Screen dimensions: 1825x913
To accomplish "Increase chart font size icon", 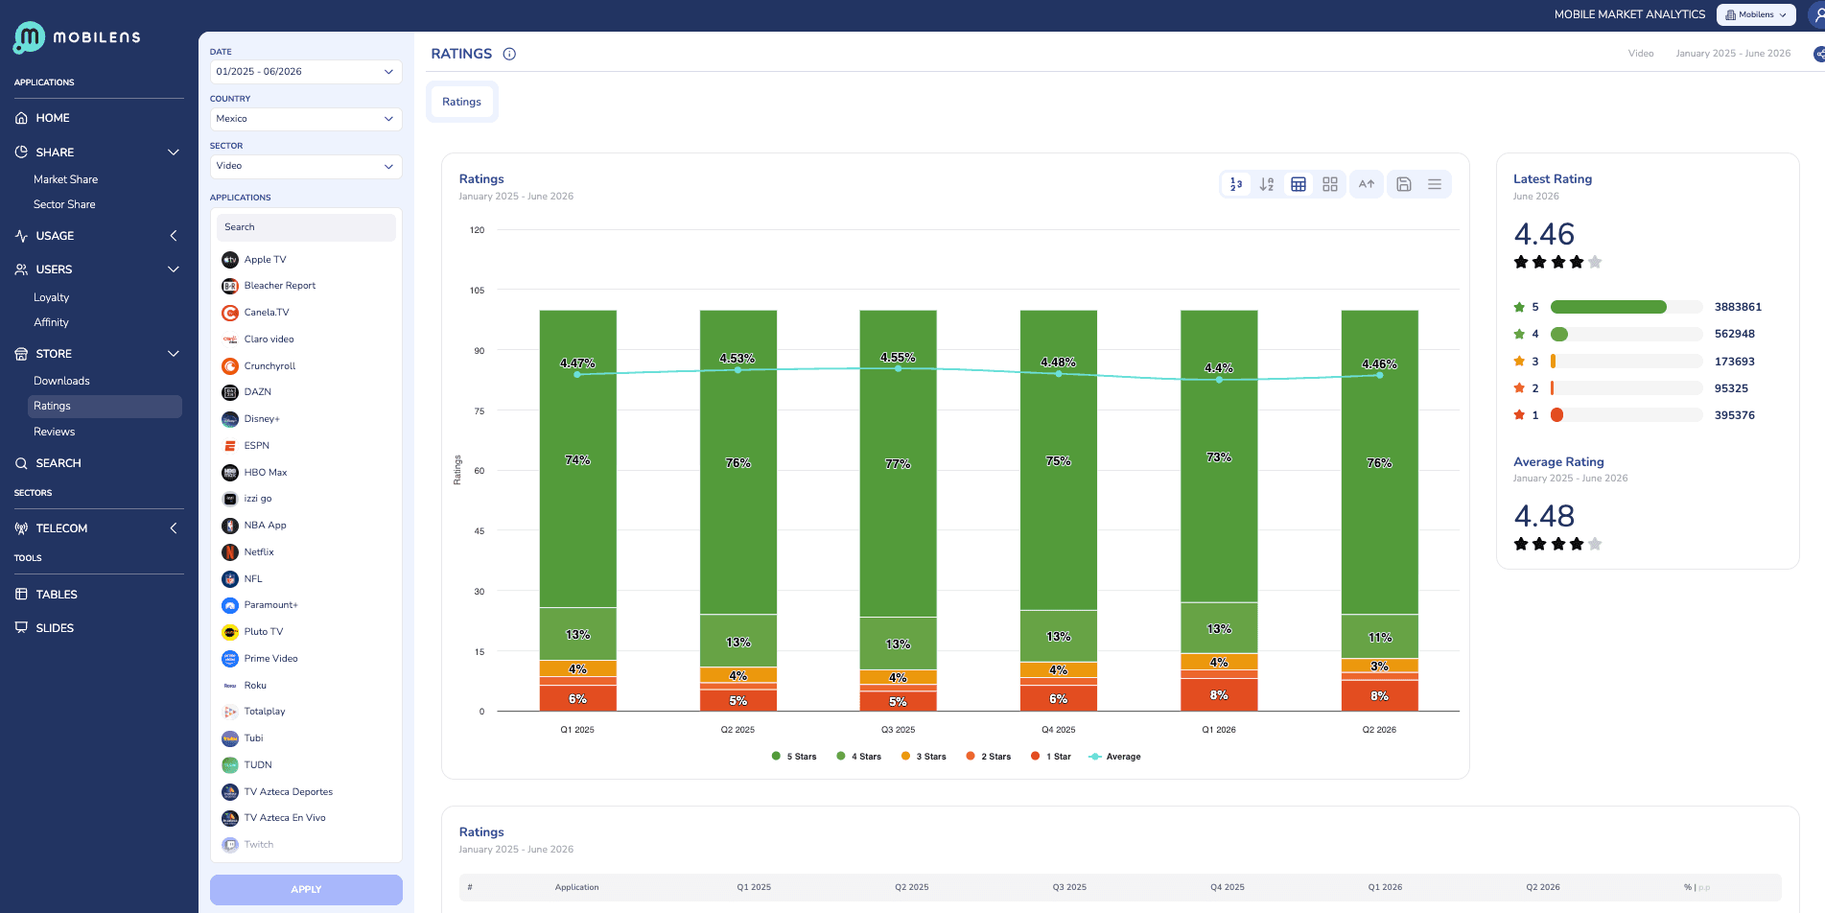I will click(x=1367, y=184).
